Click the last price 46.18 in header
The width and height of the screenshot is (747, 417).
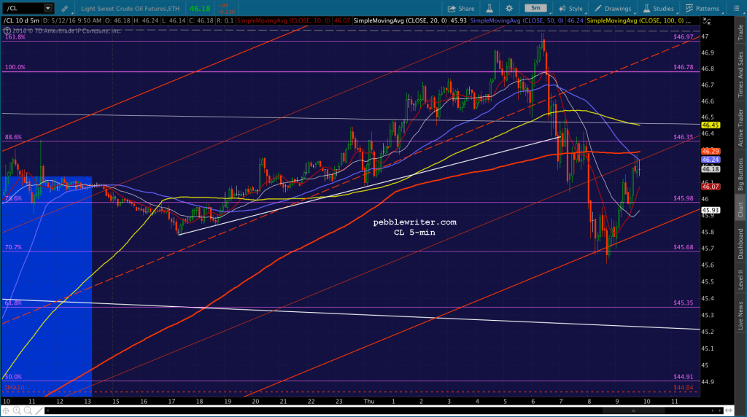pyautogui.click(x=200, y=9)
